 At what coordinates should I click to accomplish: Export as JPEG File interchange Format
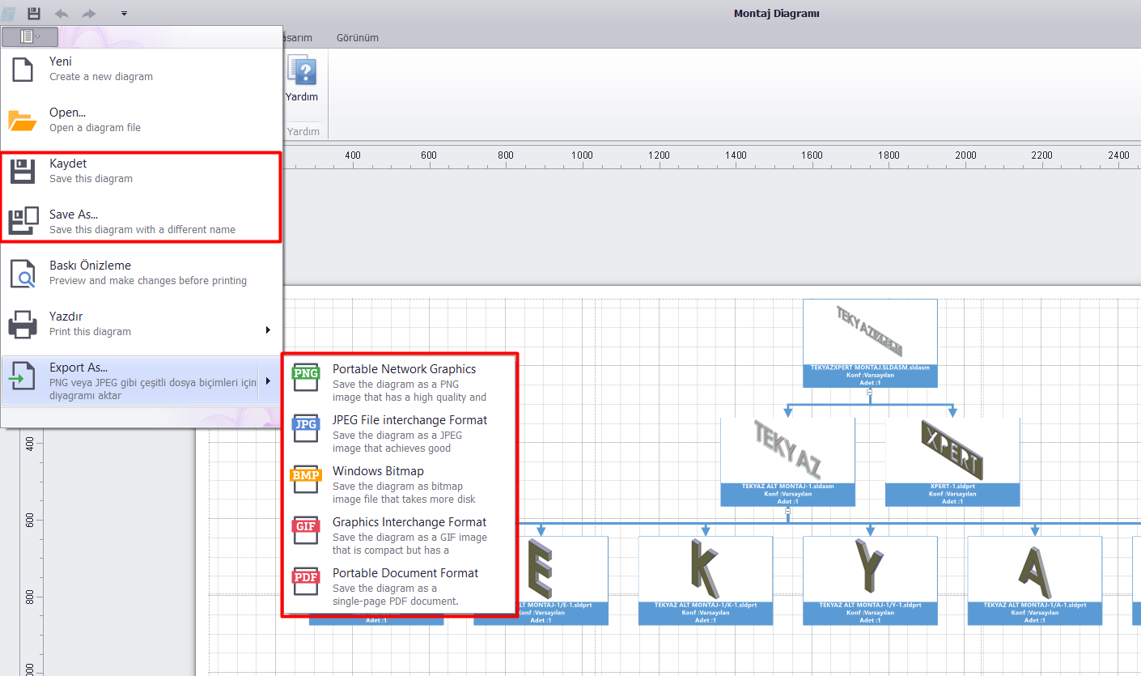point(399,433)
